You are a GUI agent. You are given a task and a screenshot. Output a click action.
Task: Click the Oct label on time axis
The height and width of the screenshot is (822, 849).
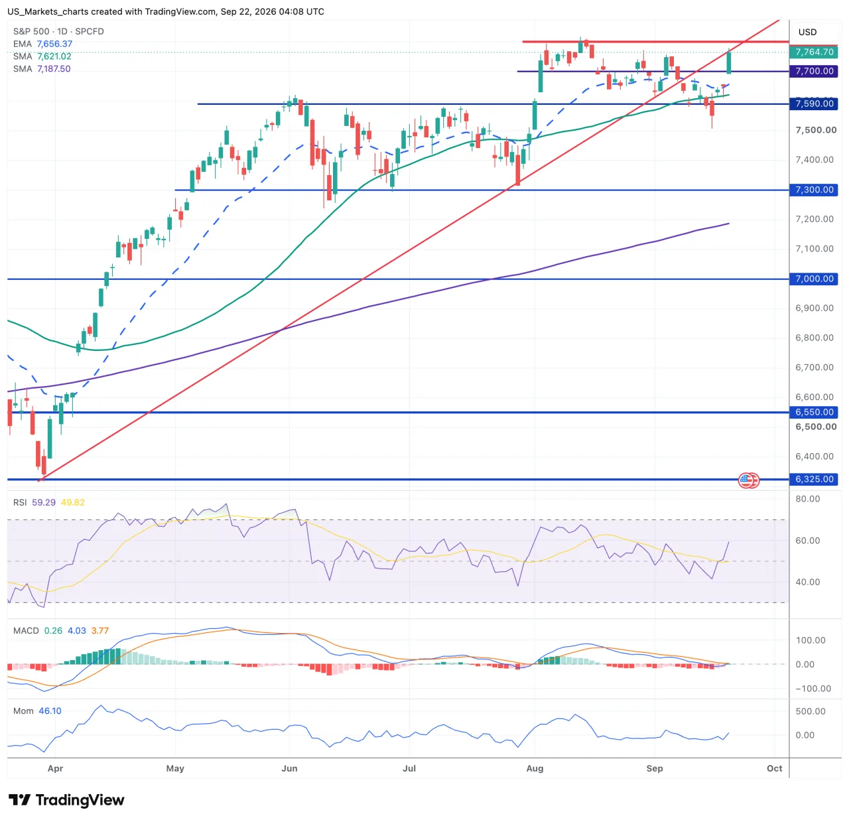click(x=775, y=768)
